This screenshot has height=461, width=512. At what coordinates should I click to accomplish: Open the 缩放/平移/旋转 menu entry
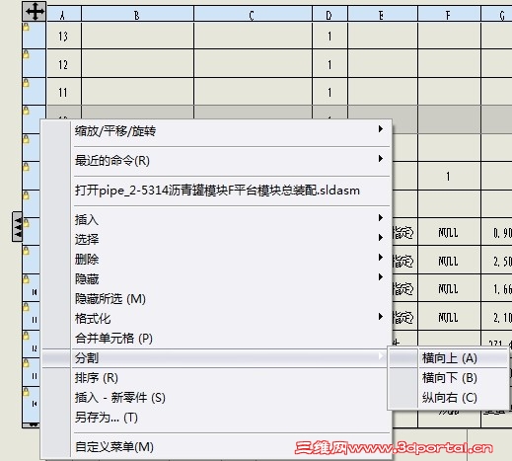point(216,131)
